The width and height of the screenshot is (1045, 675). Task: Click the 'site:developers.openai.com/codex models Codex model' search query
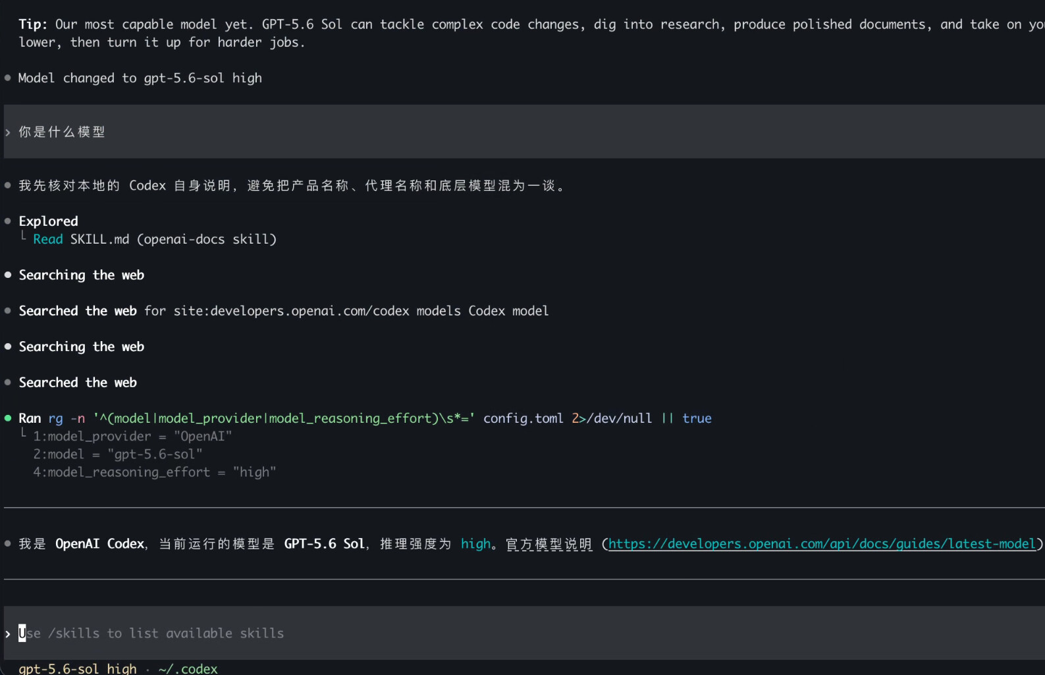point(362,311)
